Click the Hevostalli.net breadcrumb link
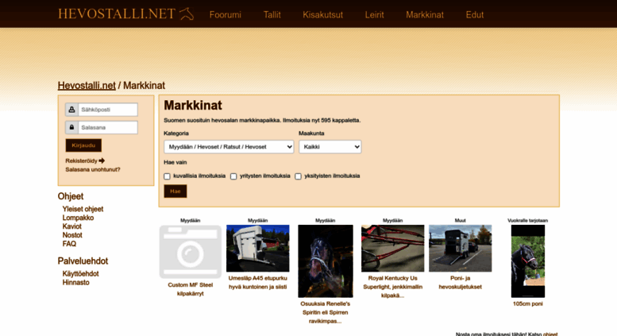 point(87,85)
